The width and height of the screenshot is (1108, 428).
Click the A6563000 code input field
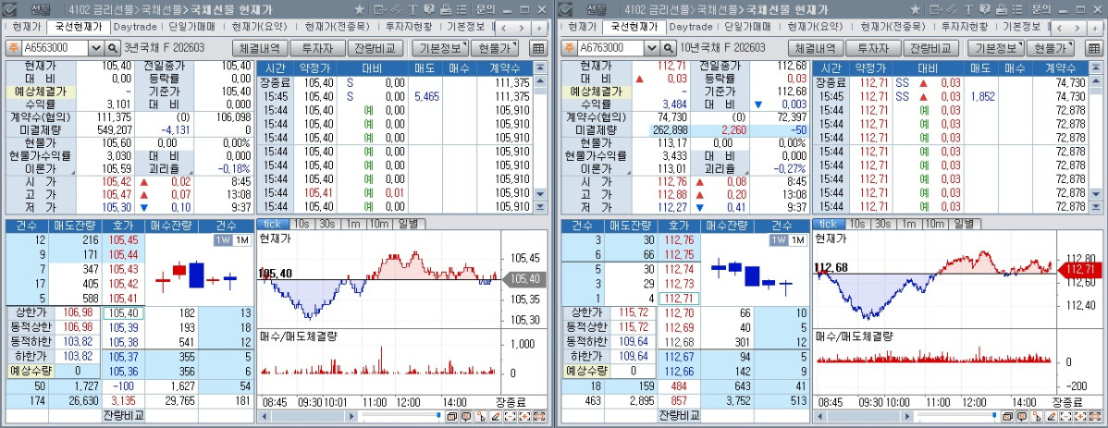(x=55, y=48)
